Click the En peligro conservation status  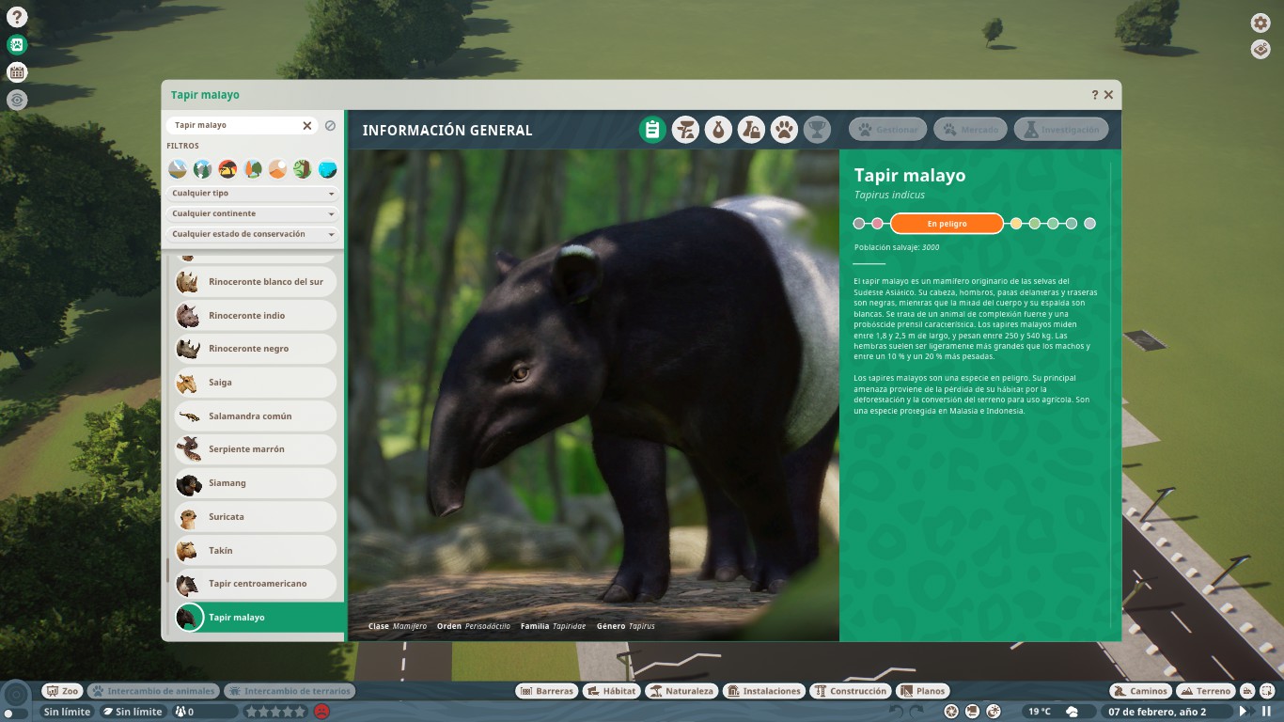pos(947,224)
